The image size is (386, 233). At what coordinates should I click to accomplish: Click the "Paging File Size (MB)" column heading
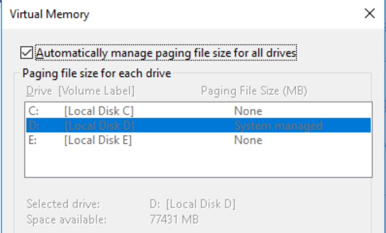pyautogui.click(x=254, y=90)
